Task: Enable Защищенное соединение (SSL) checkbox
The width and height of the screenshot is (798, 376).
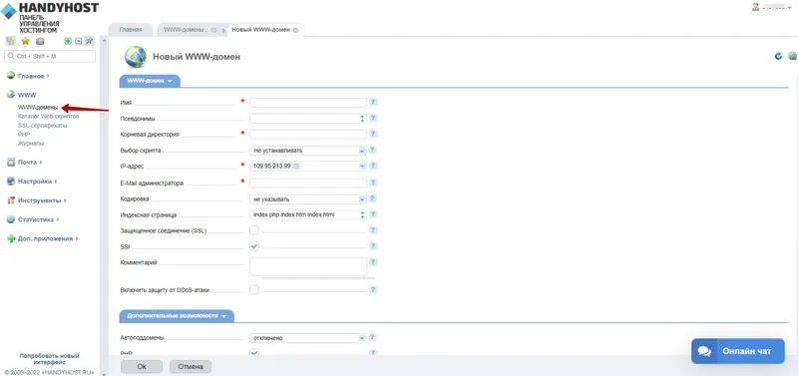Action: [254, 230]
